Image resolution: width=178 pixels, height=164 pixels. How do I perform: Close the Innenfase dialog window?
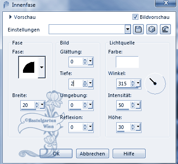166,3
